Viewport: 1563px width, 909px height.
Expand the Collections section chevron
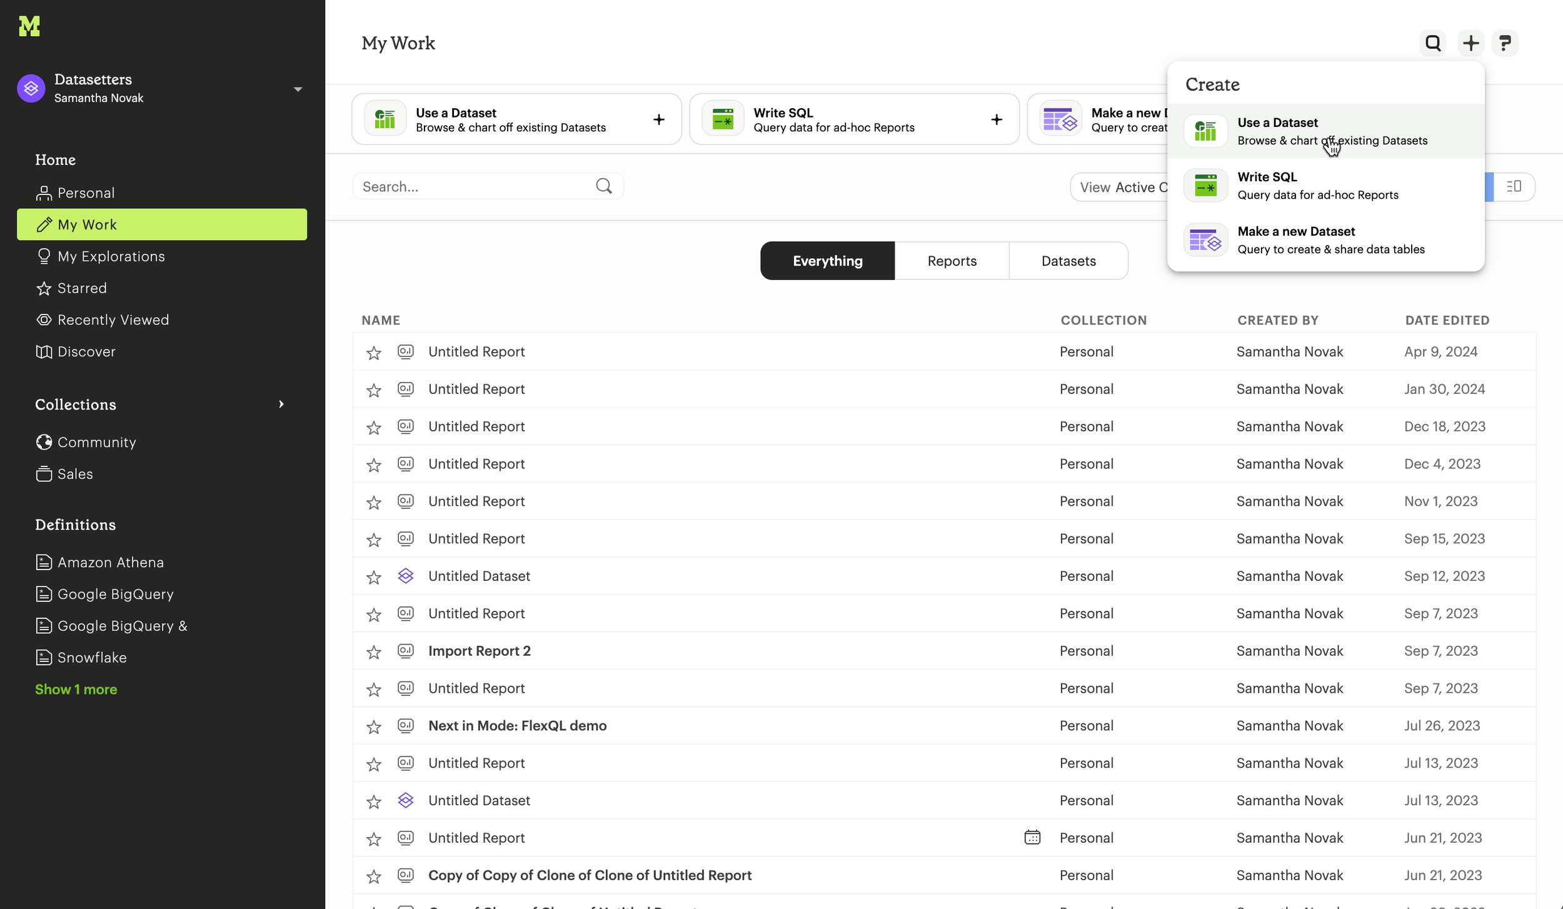281,404
